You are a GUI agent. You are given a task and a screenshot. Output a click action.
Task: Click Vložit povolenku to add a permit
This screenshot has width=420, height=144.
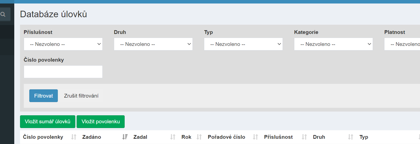point(101,122)
